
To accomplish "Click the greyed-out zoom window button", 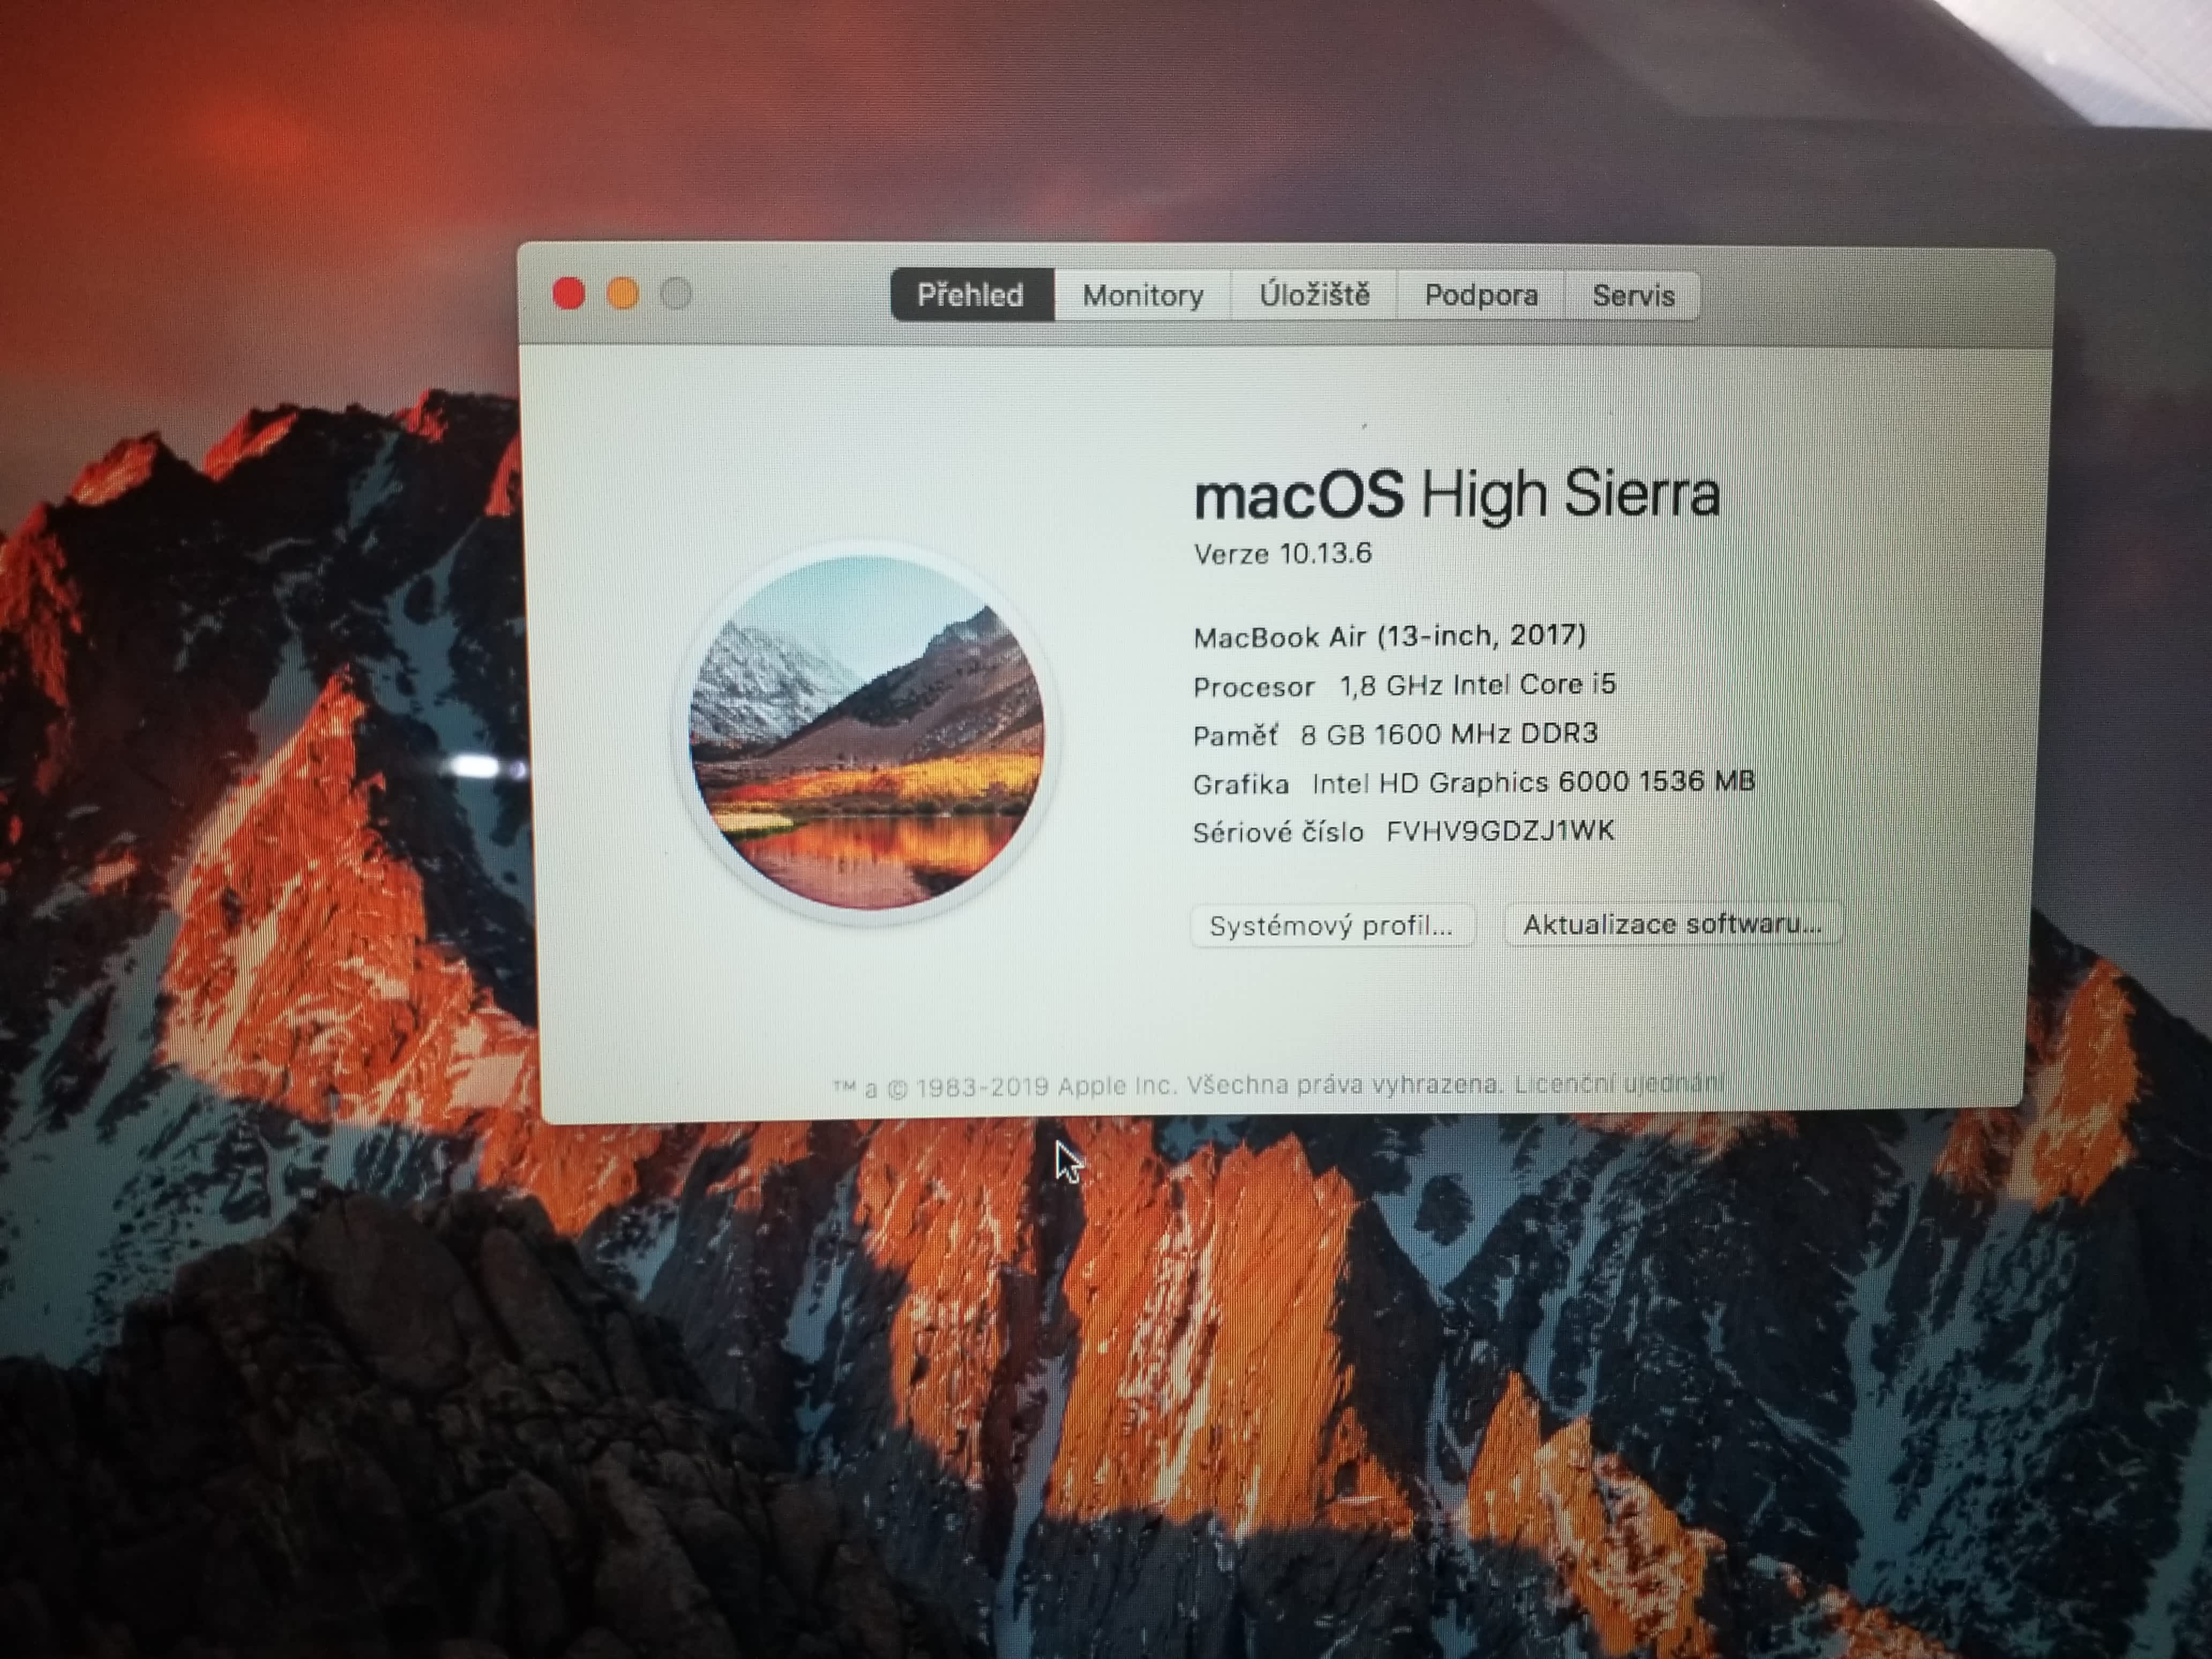I will coord(677,294).
